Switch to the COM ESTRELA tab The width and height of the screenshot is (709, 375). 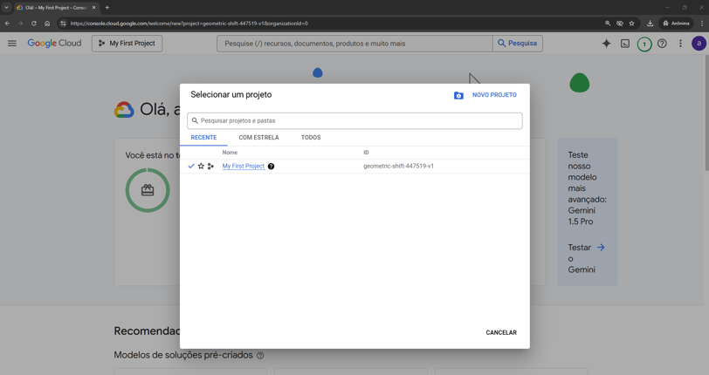click(x=258, y=137)
